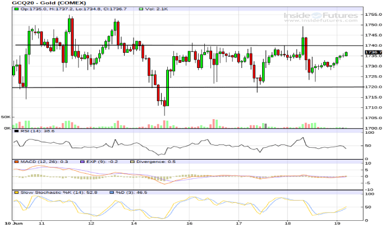Click the Inside Futures logo watermark
Image resolution: width=385 pixels, height=227 pixels.
point(322,16)
